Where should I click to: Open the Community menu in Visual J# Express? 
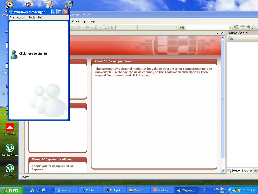tap(79, 21)
